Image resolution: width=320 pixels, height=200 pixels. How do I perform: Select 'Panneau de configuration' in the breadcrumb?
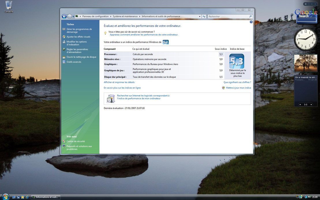(x=95, y=16)
